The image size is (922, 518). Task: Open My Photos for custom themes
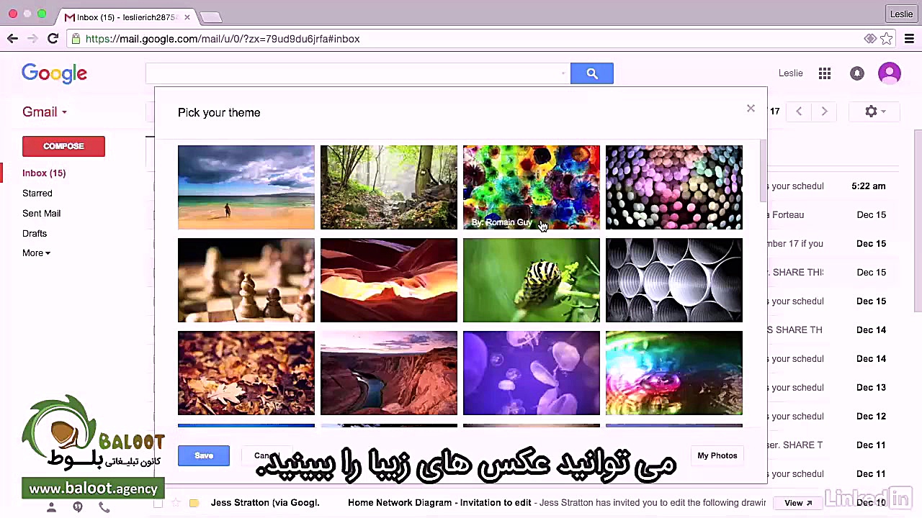click(x=717, y=455)
